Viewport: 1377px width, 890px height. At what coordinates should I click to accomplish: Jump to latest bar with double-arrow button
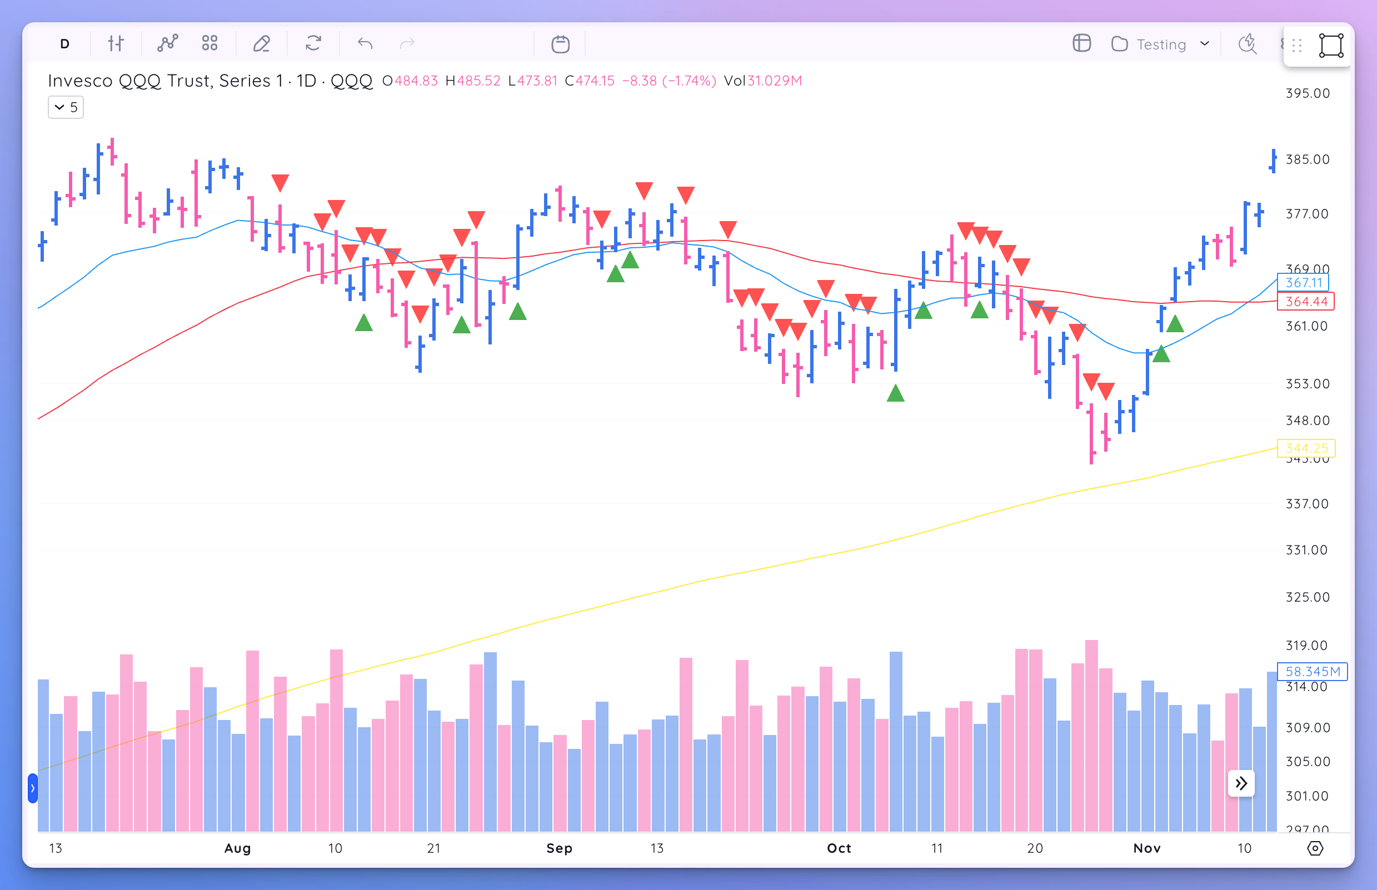[1241, 784]
